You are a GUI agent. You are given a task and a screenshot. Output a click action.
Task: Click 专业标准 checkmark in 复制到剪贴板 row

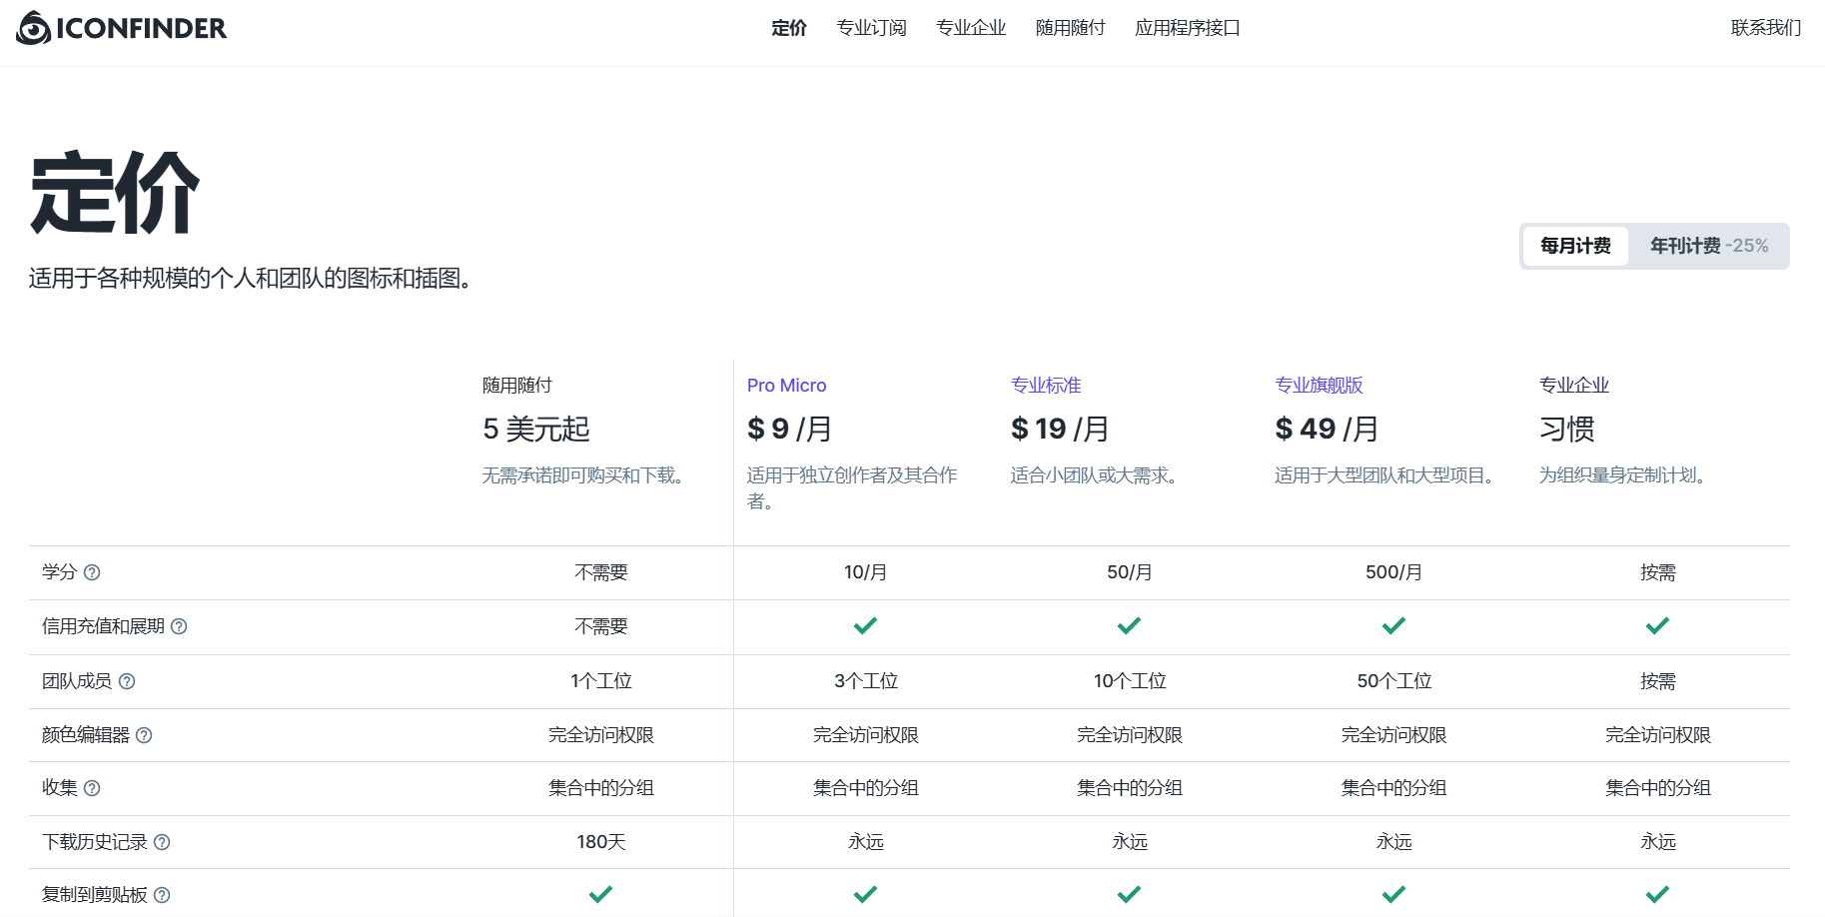[1129, 894]
